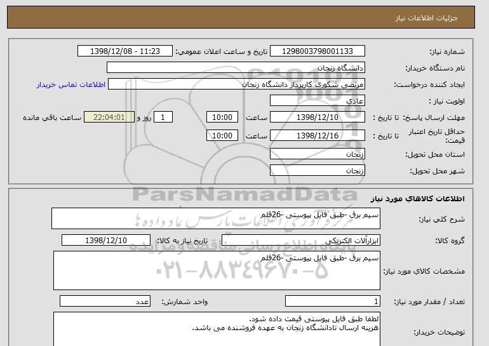The width and height of the screenshot is (489, 346).
Task: Click the label اولویت نیاز
Action: (x=447, y=101)
